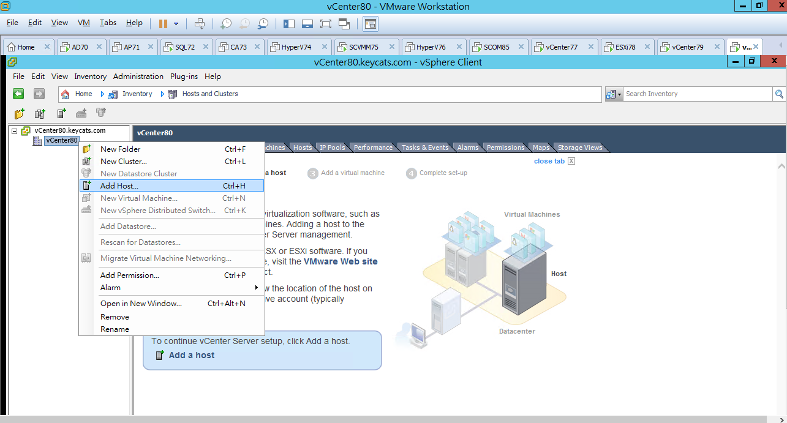Click the New Cluster toolbar icon

(x=40, y=113)
